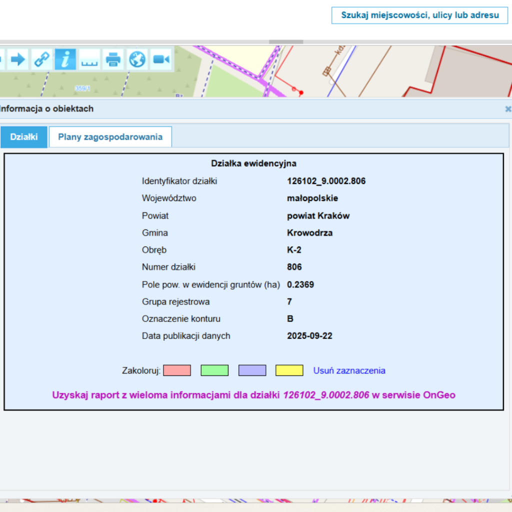Close the Informacja o obiektach panel
Image resolution: width=512 pixels, height=512 pixels.
click(x=508, y=109)
